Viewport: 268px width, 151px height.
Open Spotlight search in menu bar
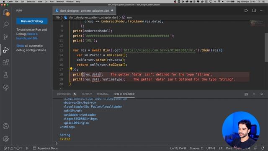click(259, 2)
